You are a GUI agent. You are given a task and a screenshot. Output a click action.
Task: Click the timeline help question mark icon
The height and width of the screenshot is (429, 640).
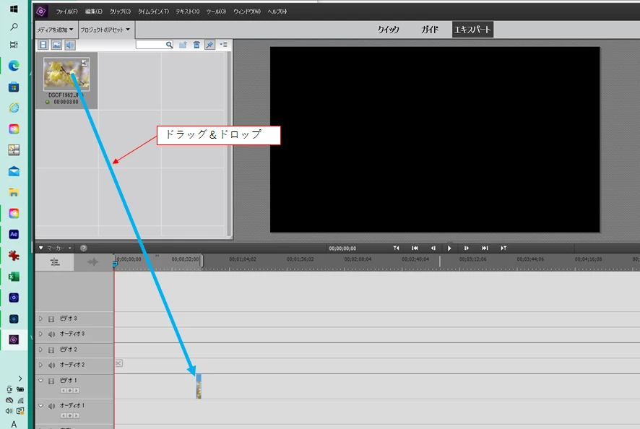[x=84, y=248]
